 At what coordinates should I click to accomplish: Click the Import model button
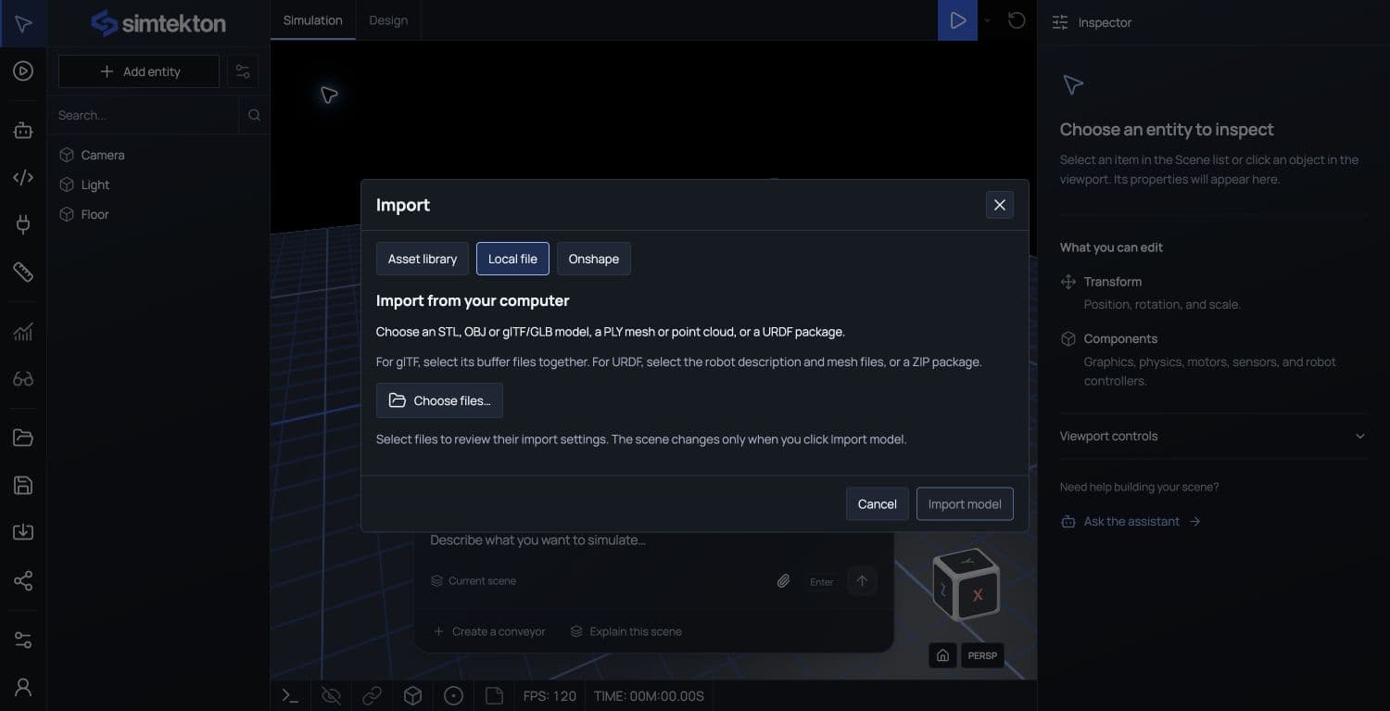click(x=965, y=504)
